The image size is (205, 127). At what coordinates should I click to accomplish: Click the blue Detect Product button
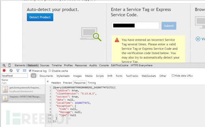tap(40, 17)
